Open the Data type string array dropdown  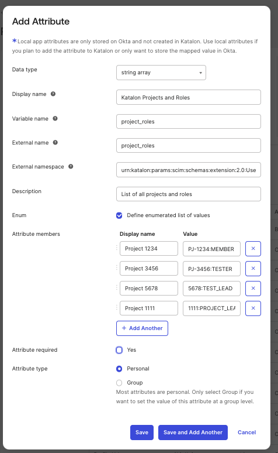click(161, 73)
